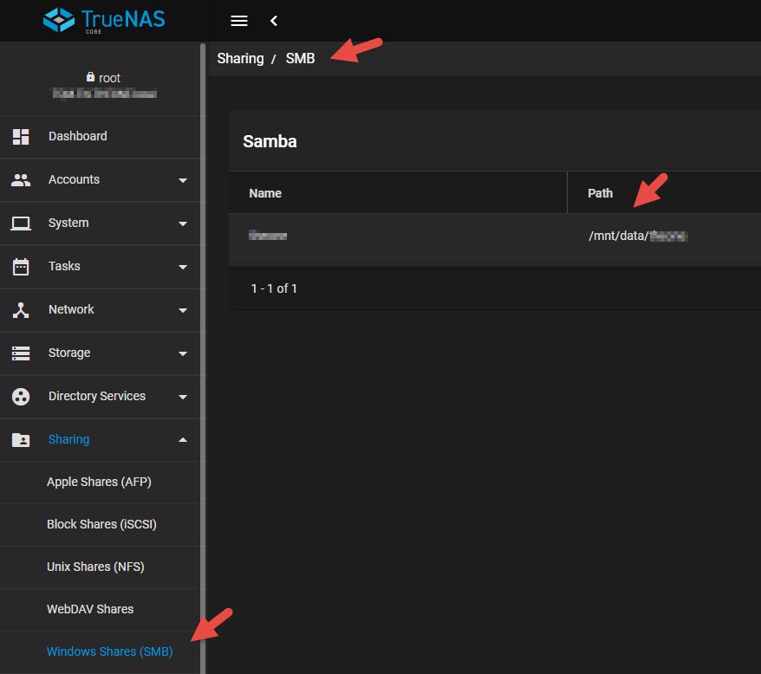
Task: Click the sidebar vertical scrollbar
Action: (203, 358)
